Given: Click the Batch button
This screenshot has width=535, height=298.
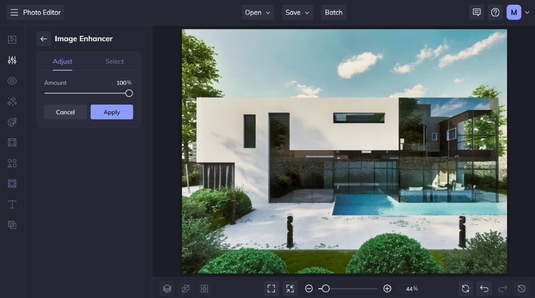Looking at the screenshot, I should coord(334,12).
